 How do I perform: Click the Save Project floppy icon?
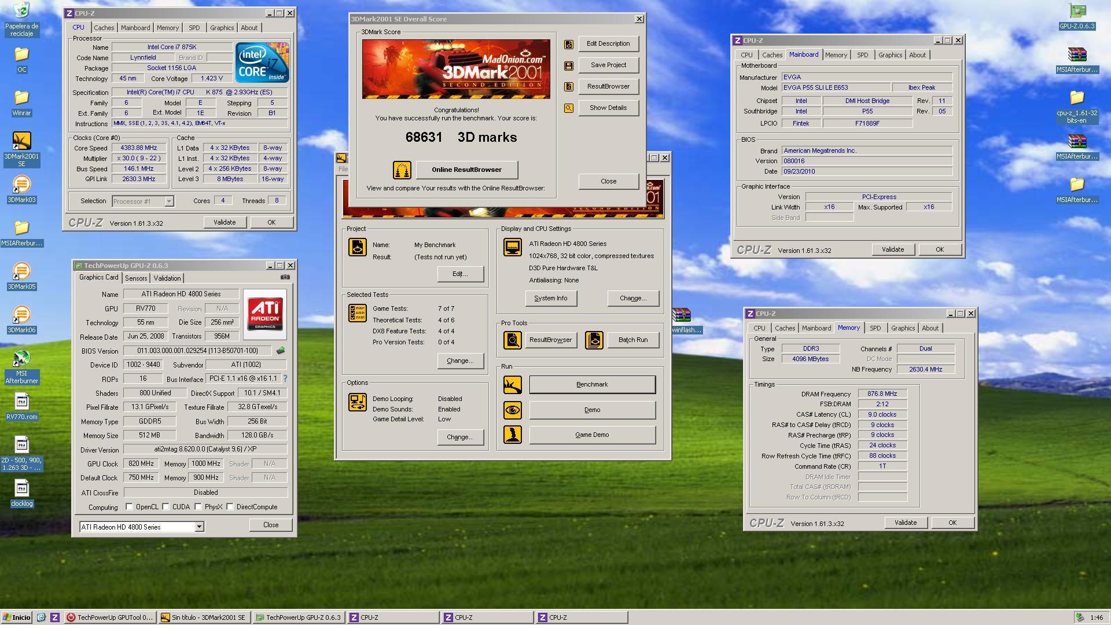click(569, 65)
